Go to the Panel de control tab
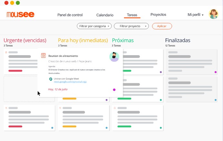 [70, 15]
